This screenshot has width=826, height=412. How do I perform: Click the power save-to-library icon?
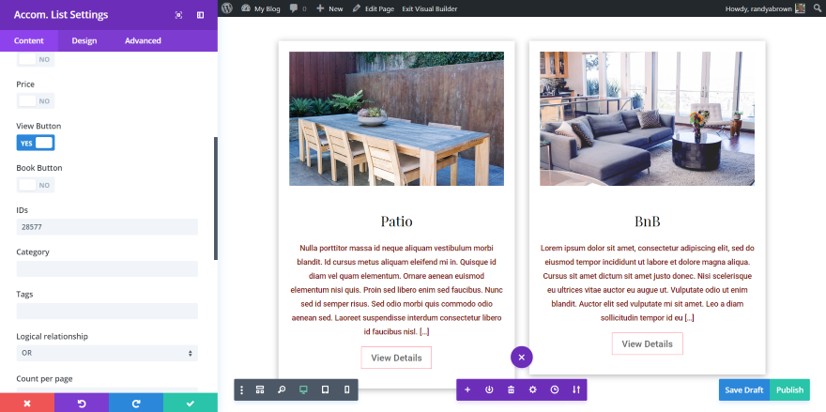[489, 389]
